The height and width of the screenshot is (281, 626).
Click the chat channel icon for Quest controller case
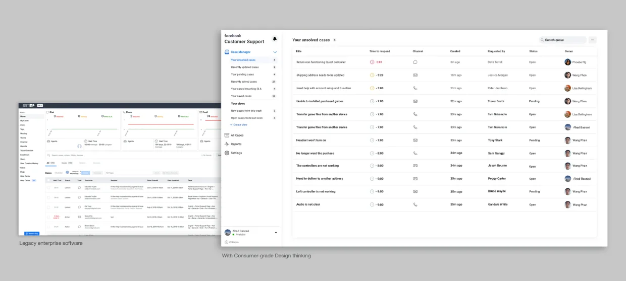pos(415,62)
